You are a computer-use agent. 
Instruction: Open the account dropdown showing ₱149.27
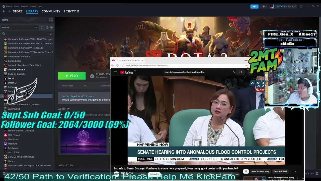283,7
